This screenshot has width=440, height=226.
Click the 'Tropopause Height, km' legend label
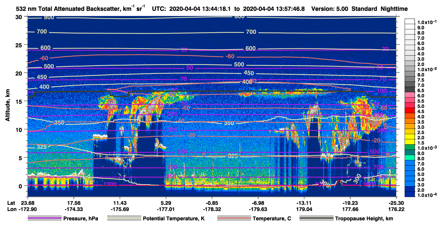(x=364, y=219)
